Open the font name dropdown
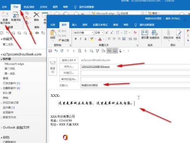 pyautogui.click(x=92, y=33)
